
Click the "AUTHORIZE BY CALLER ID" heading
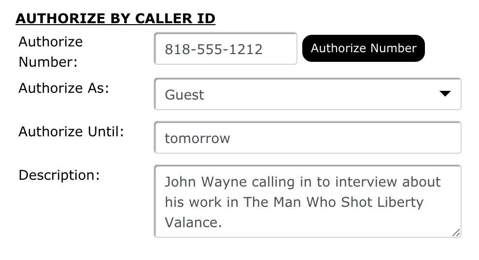(115, 18)
